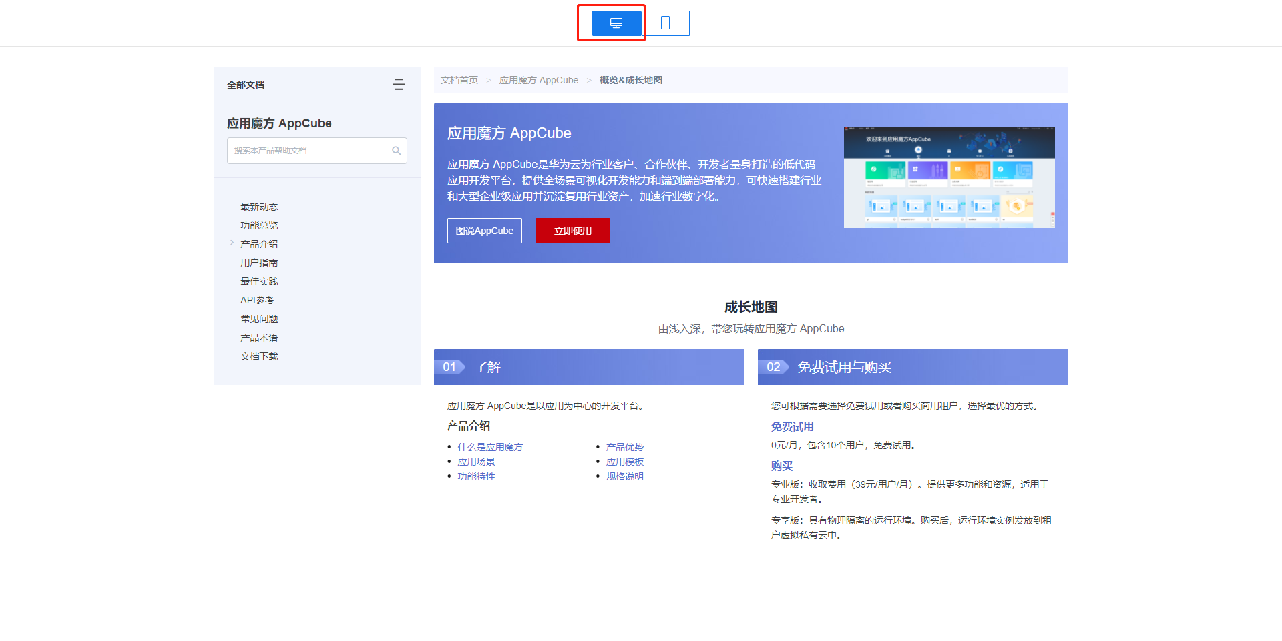Click the 概览&成长地图 breadcrumb text
The height and width of the screenshot is (641, 1282).
click(631, 80)
